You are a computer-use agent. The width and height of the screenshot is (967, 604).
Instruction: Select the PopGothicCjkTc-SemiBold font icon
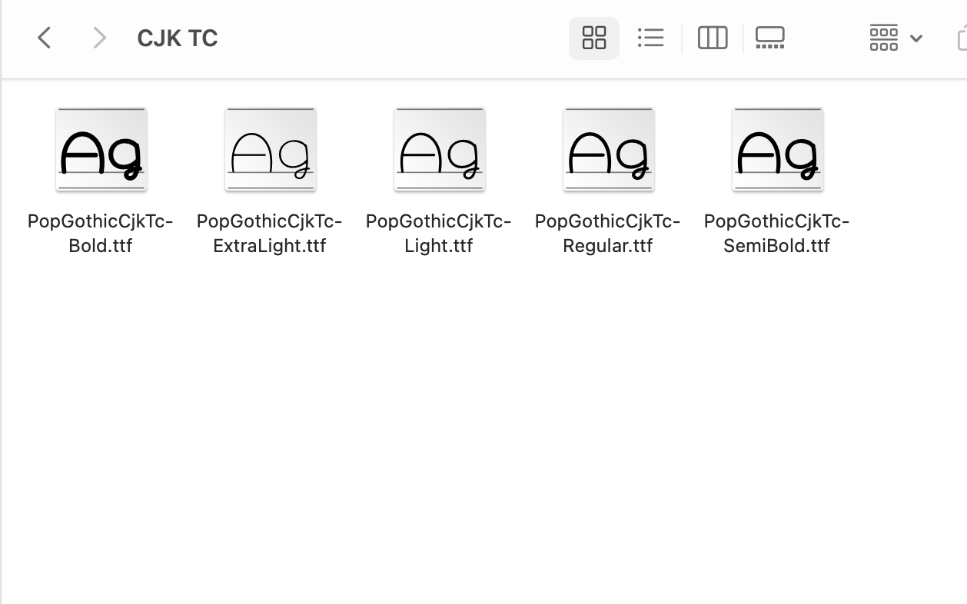(x=777, y=149)
